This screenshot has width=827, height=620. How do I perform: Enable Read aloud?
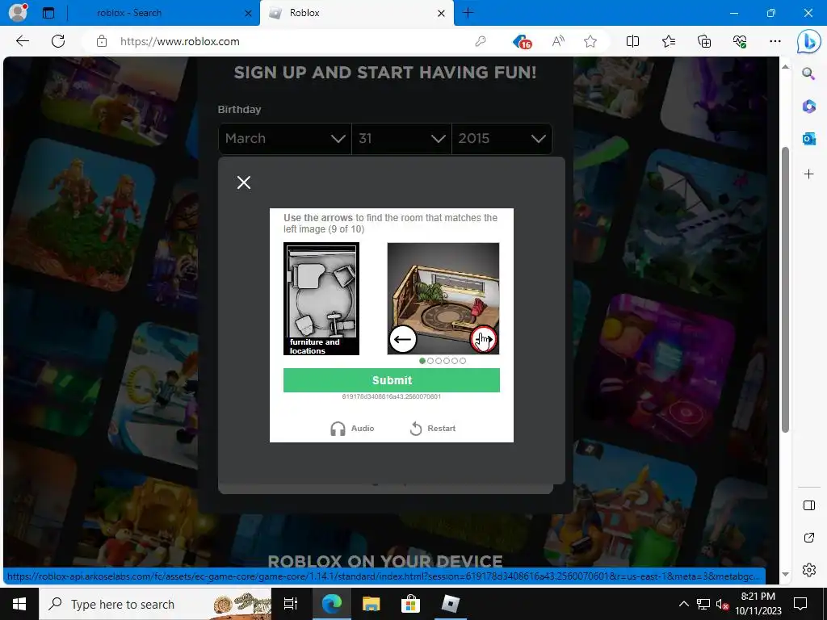tap(558, 41)
